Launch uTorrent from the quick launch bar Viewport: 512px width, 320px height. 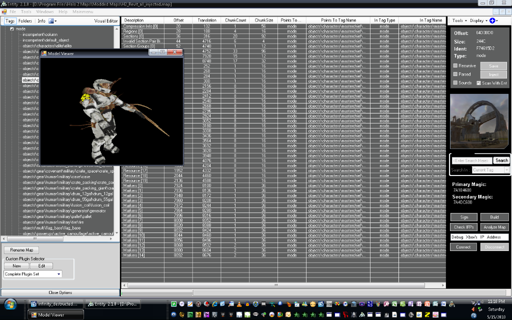click(173, 304)
